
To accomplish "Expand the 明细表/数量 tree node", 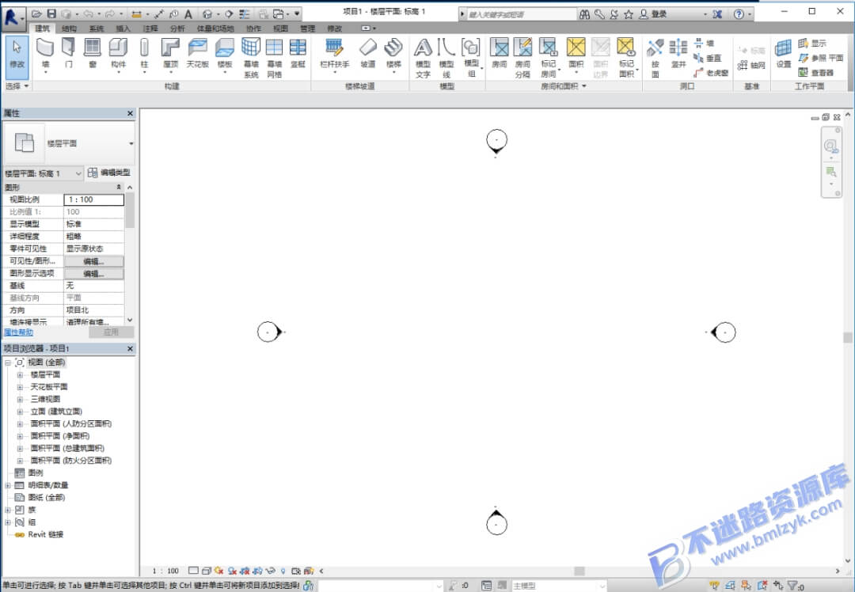I will click(8, 485).
